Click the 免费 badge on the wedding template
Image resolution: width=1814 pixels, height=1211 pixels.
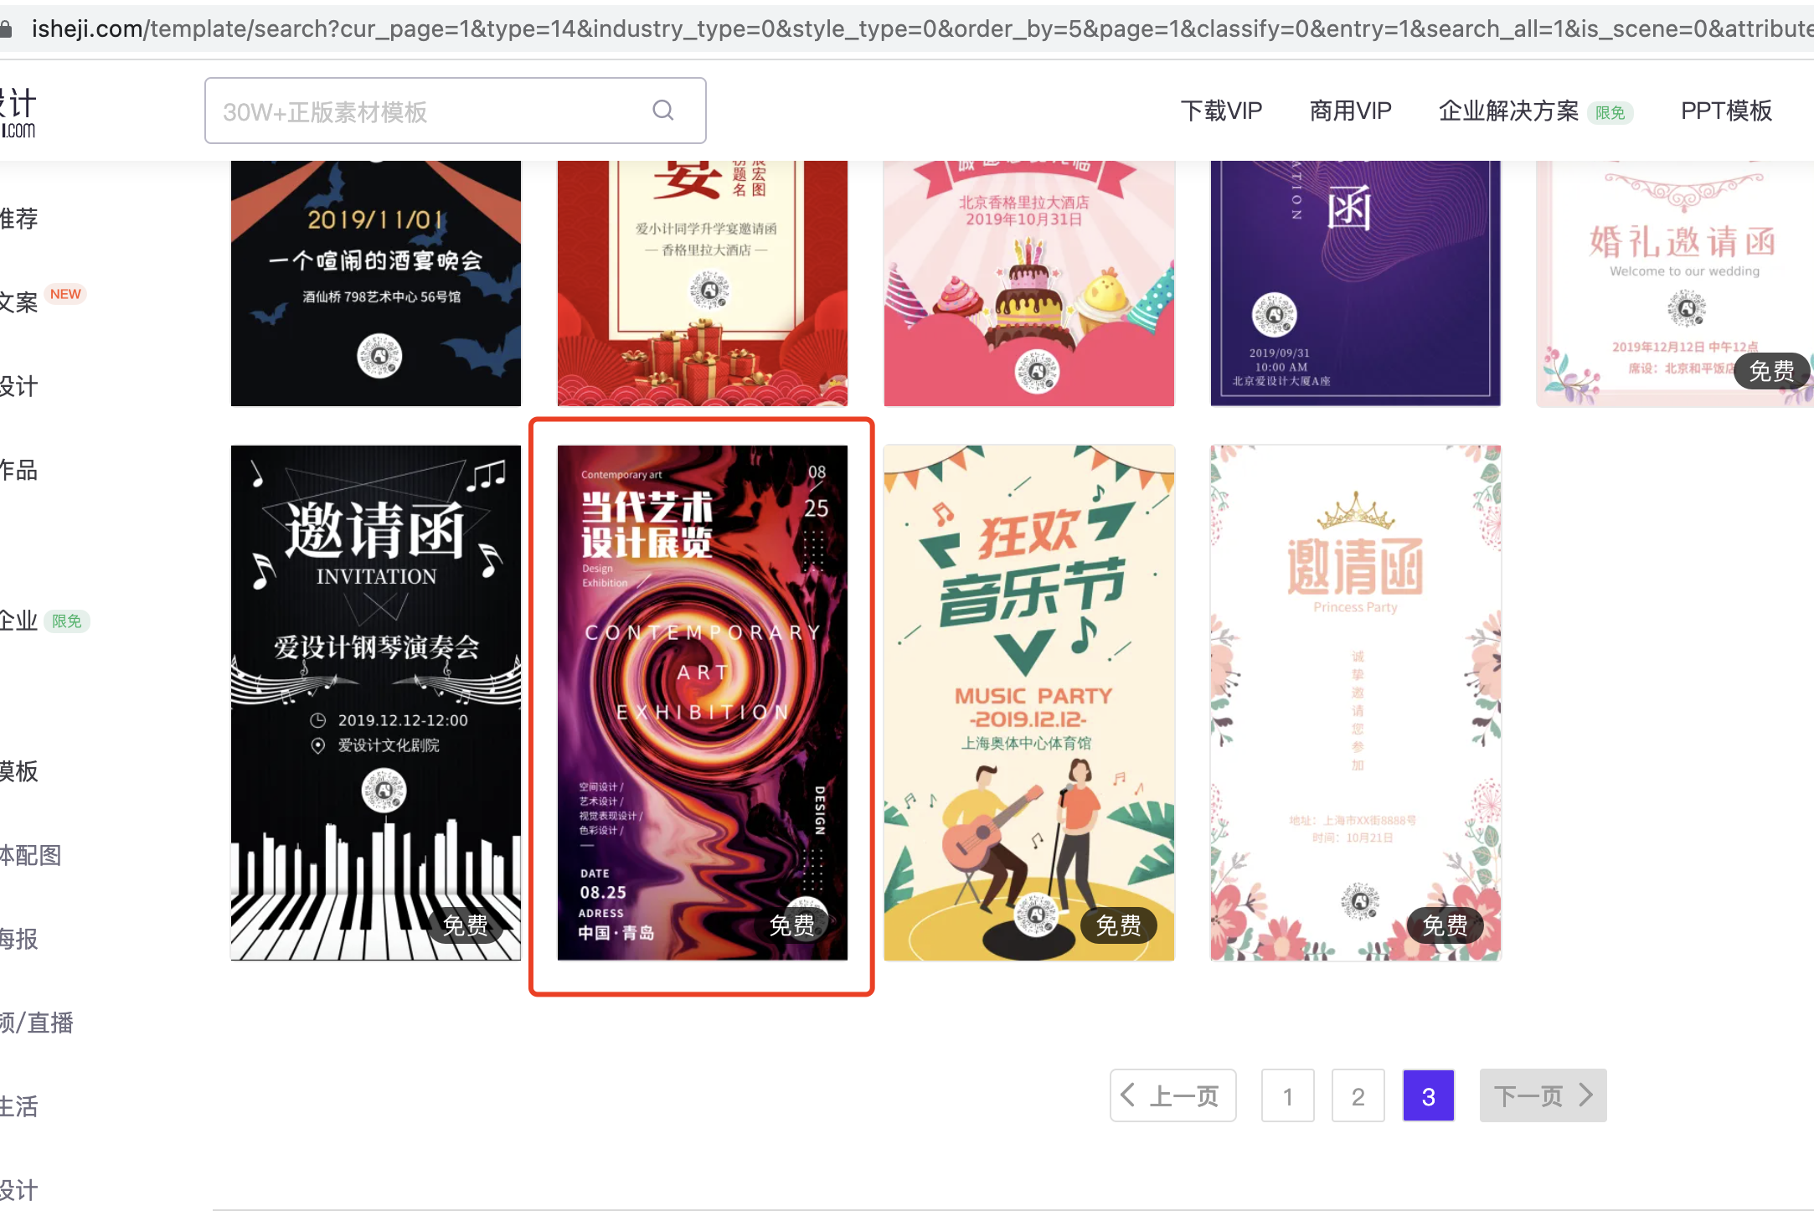[x=1772, y=371]
